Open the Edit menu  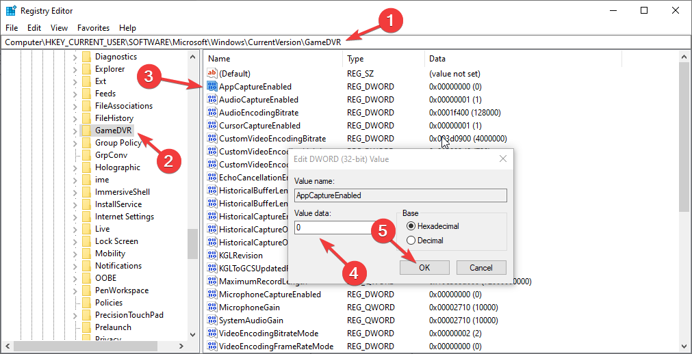[x=34, y=28]
